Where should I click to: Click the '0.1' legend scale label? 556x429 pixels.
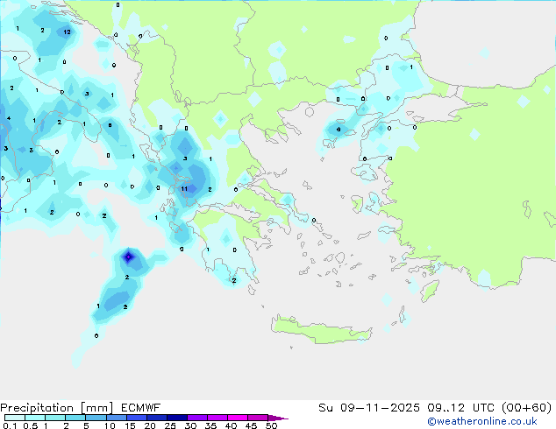9,425
